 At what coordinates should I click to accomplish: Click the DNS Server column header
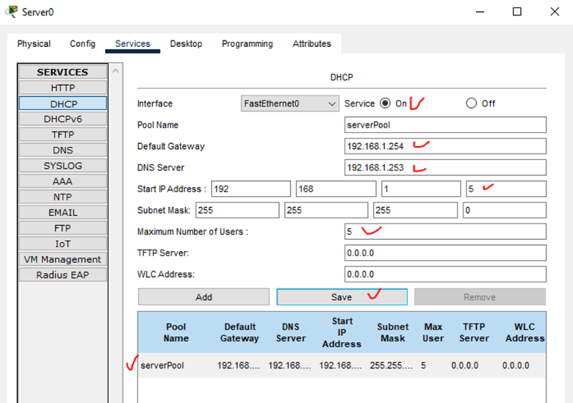[x=290, y=332]
